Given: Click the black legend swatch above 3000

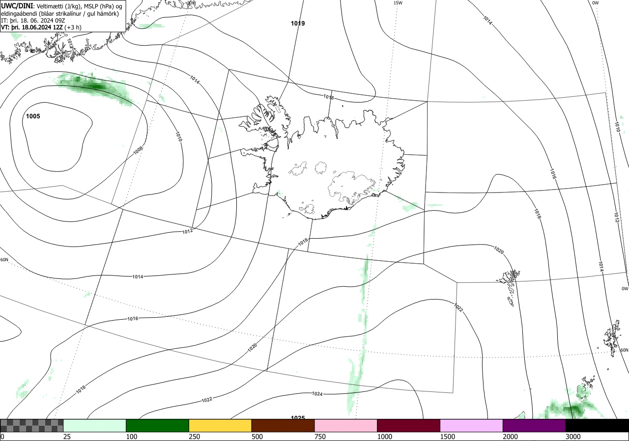Looking at the screenshot, I should point(597,425).
